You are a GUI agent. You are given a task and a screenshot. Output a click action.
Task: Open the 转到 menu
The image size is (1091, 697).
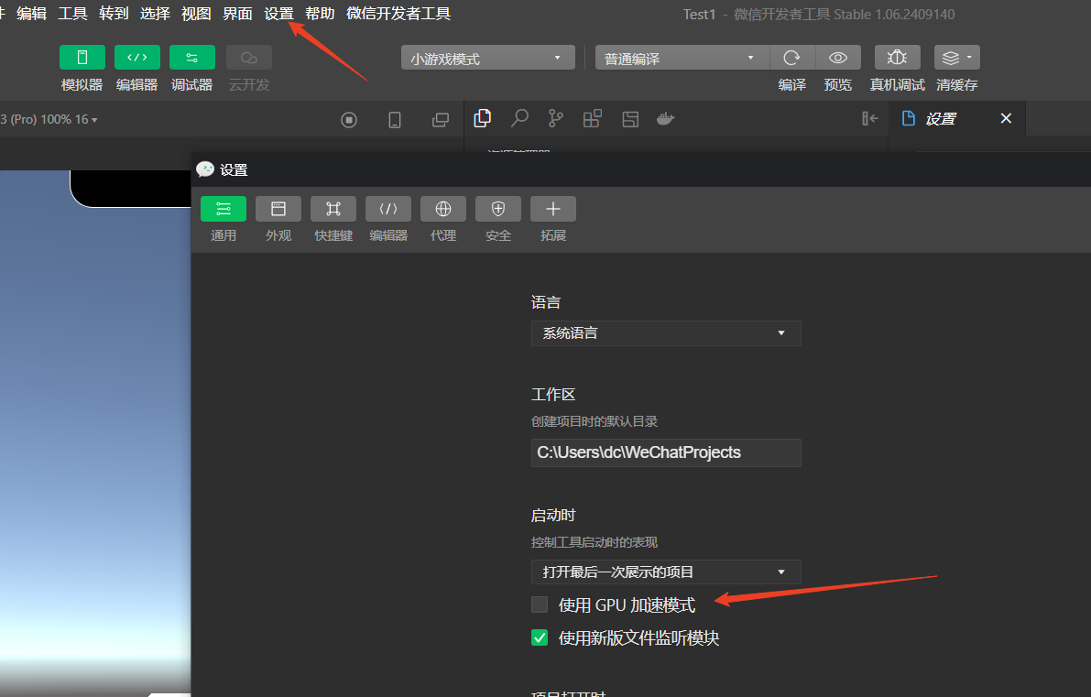[115, 14]
